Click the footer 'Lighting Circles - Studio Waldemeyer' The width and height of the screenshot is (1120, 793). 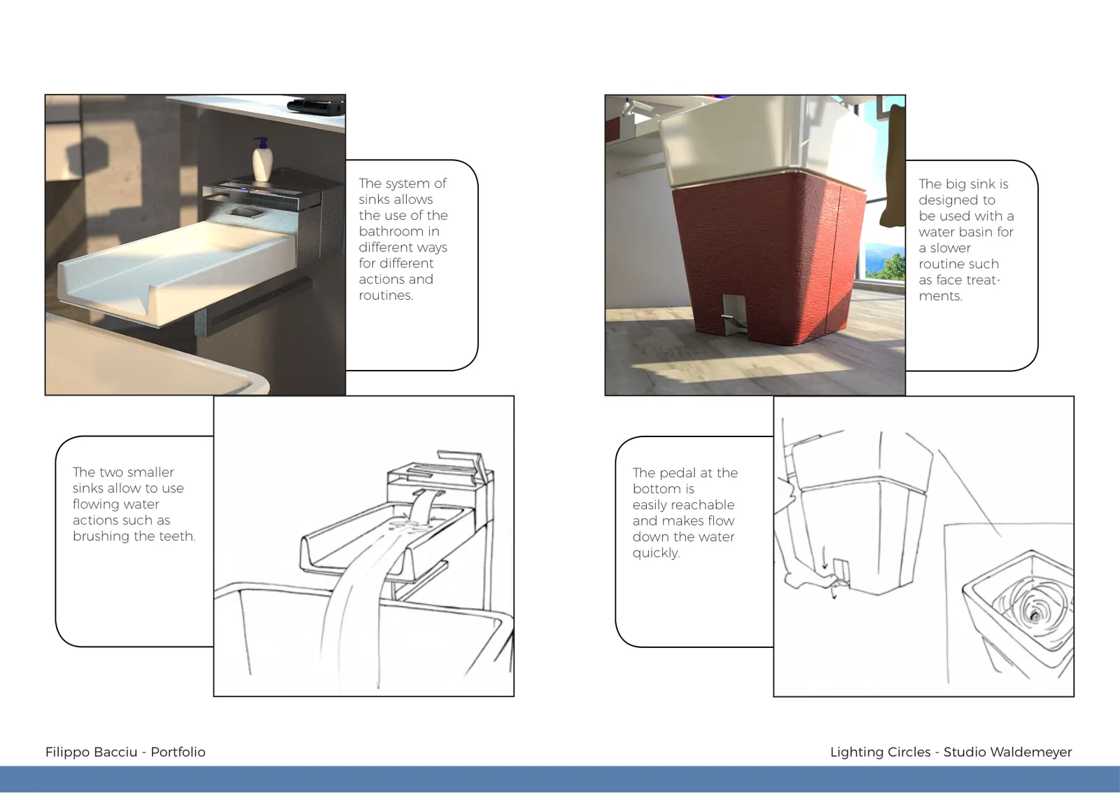[951, 752]
